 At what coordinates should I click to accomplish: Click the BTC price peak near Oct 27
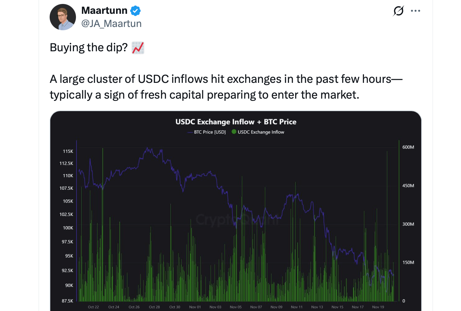click(147, 149)
